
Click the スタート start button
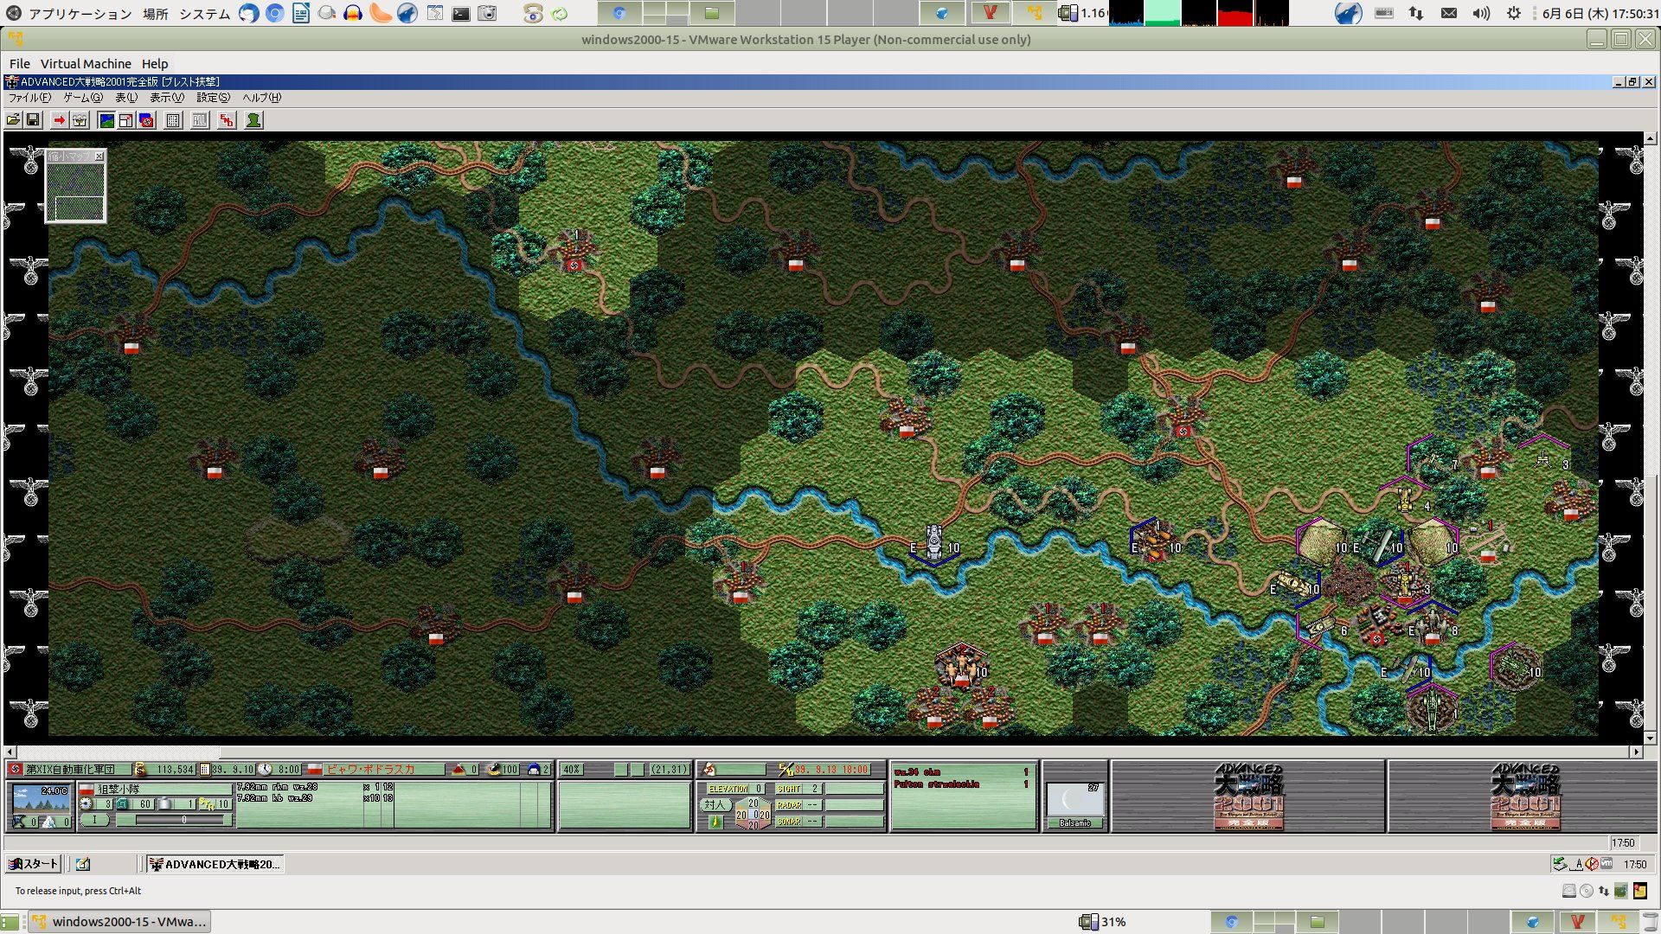click(33, 864)
